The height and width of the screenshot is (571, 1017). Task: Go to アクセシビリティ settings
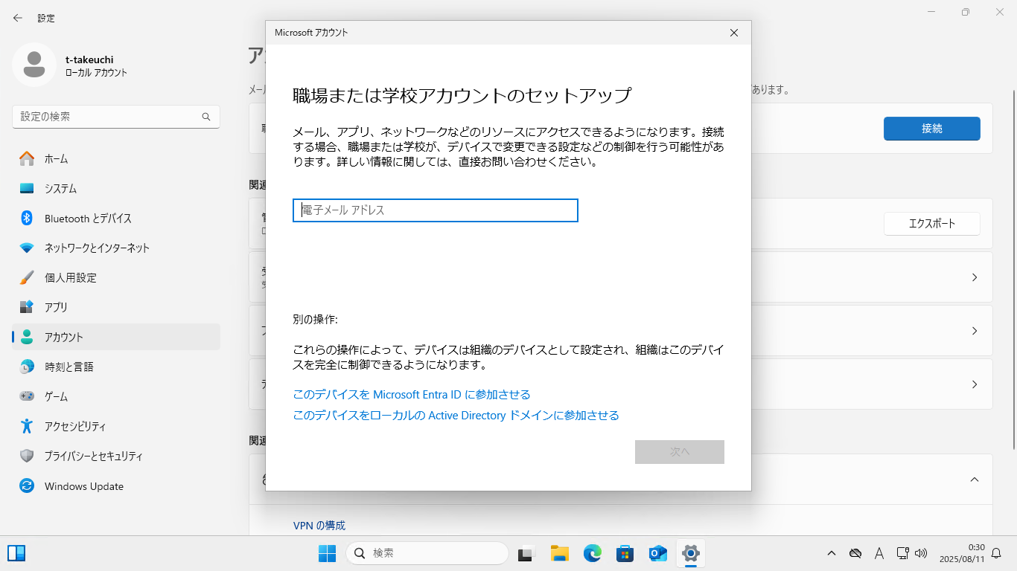click(x=116, y=426)
